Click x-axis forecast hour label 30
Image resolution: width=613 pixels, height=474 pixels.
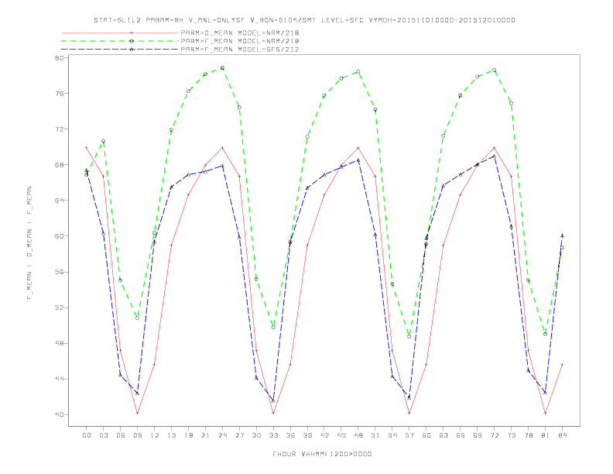[256, 435]
